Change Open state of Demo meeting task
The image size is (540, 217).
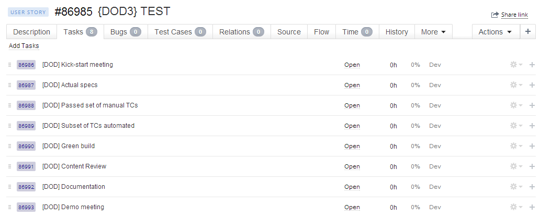pyautogui.click(x=352, y=207)
